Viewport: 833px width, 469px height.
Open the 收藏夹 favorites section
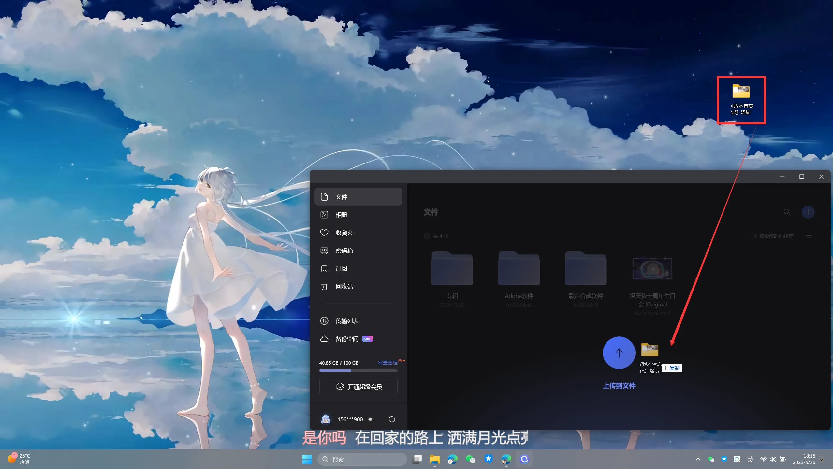(344, 233)
